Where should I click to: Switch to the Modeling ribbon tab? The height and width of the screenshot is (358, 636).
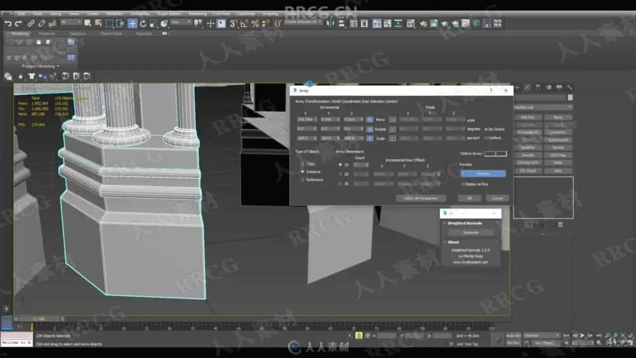coord(21,33)
